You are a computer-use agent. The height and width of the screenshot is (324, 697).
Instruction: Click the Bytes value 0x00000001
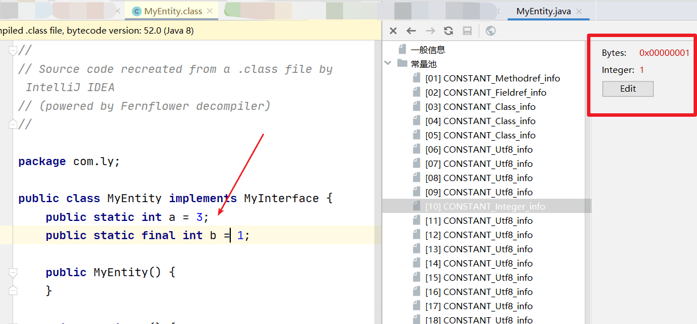664,53
